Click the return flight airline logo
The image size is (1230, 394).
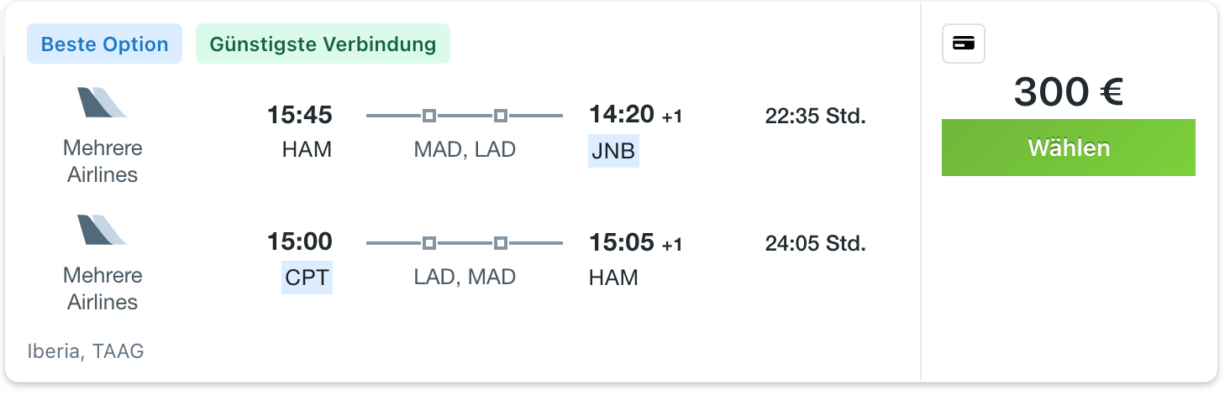[x=102, y=230]
